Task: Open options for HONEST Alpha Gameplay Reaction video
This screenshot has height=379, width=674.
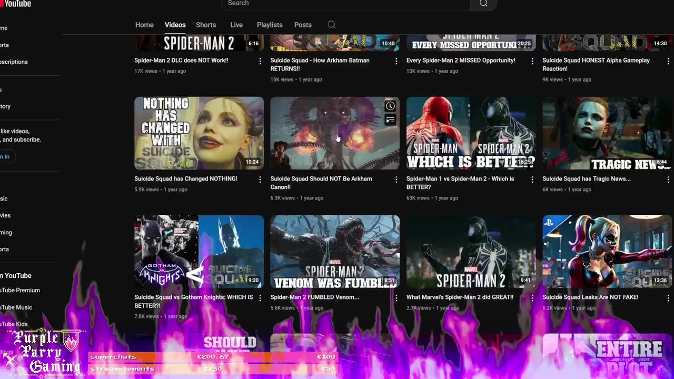Action: tap(668, 62)
